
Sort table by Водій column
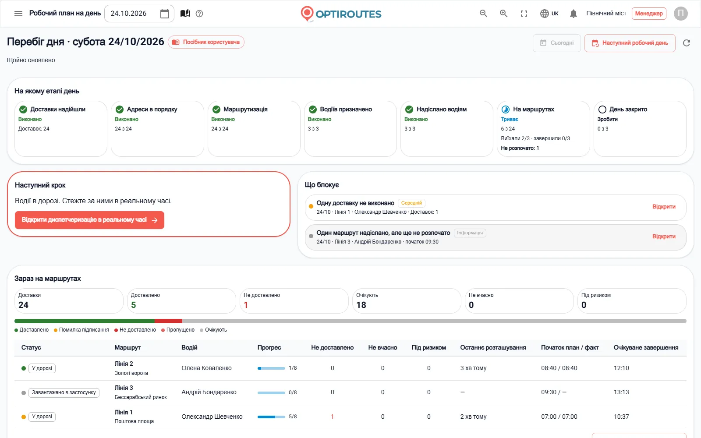point(189,348)
